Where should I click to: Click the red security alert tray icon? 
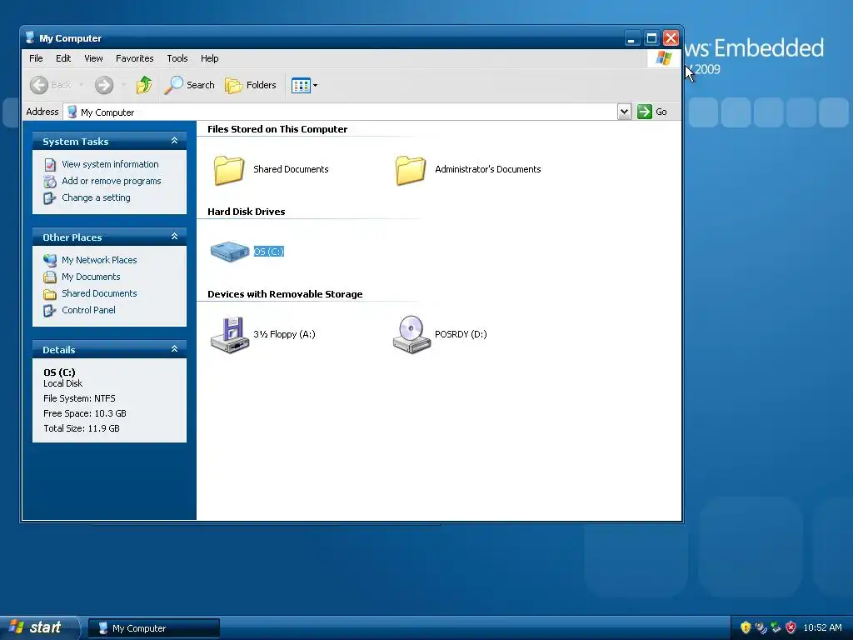(x=791, y=627)
